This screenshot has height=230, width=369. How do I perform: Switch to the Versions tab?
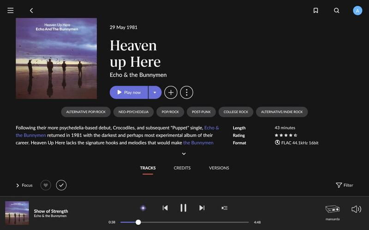tap(219, 168)
